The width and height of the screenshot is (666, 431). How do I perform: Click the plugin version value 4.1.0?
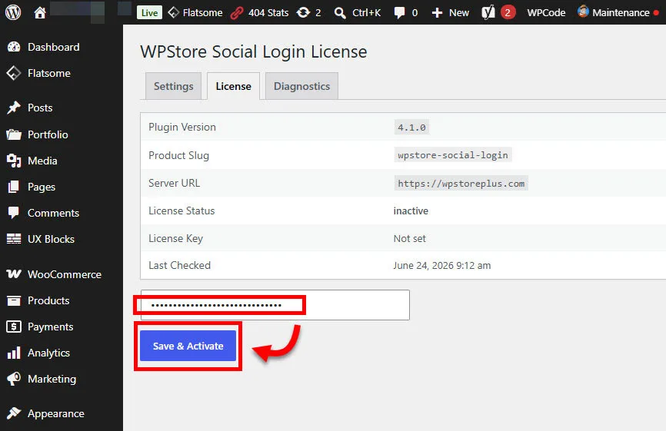click(411, 128)
